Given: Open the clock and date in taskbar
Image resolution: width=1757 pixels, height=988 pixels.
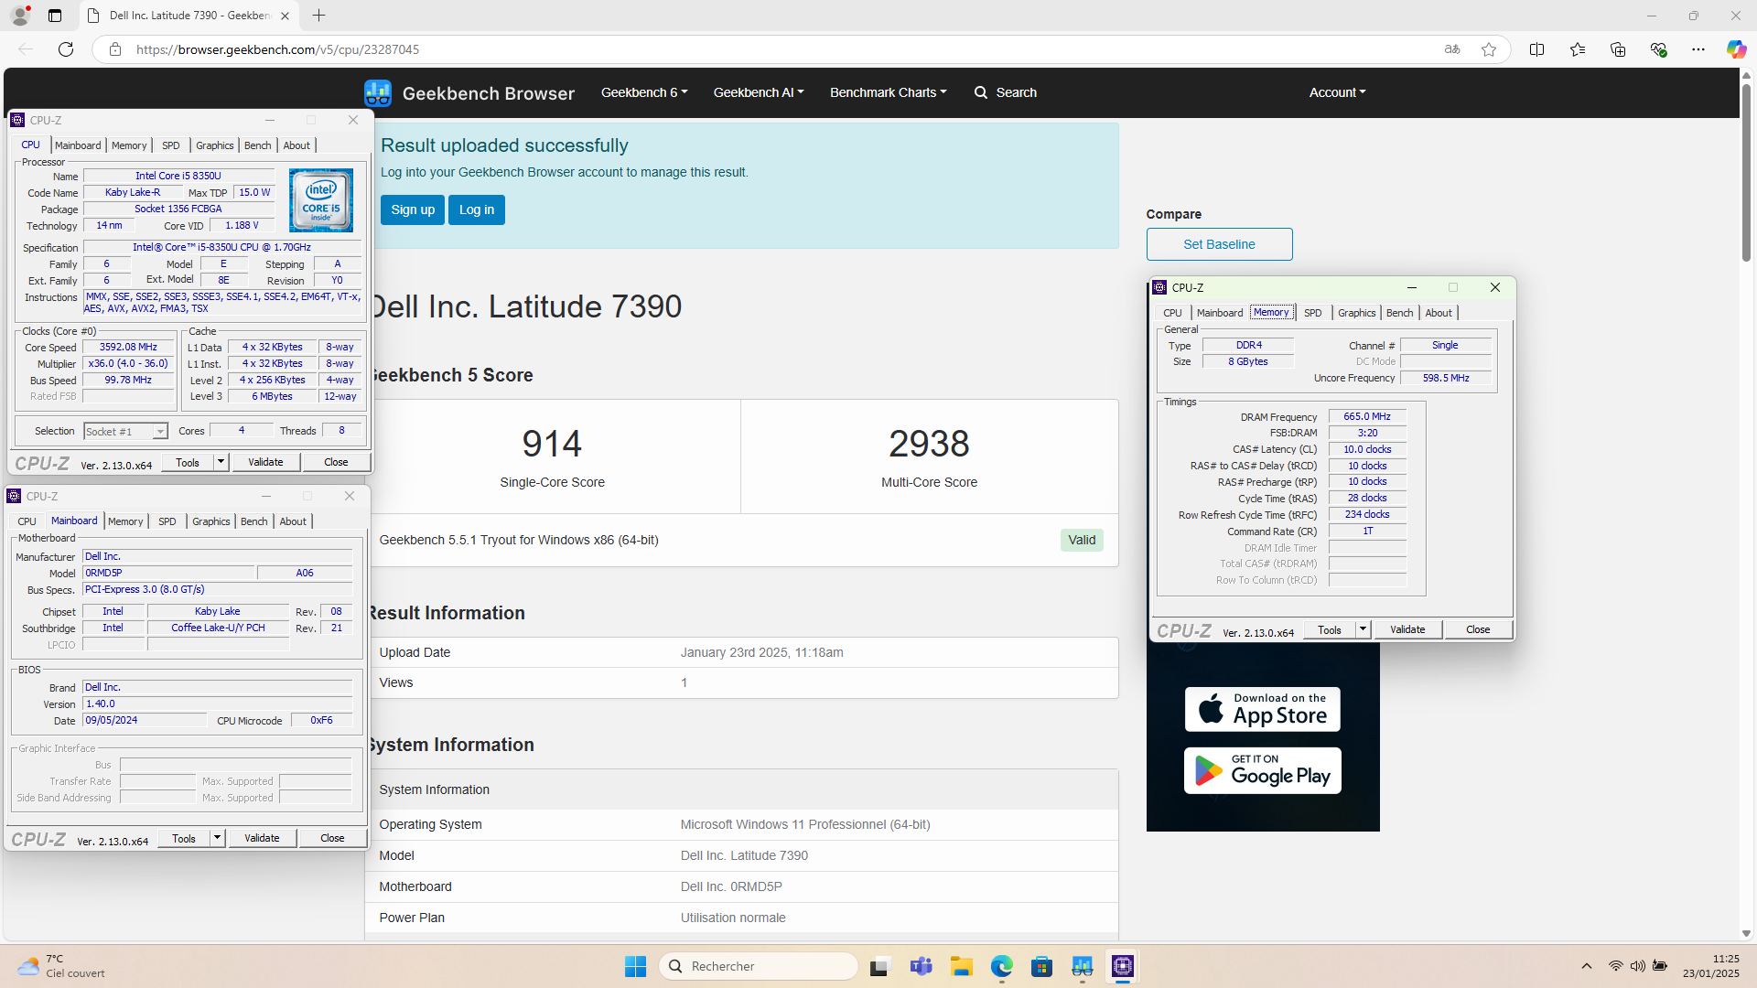Looking at the screenshot, I should pos(1710,966).
